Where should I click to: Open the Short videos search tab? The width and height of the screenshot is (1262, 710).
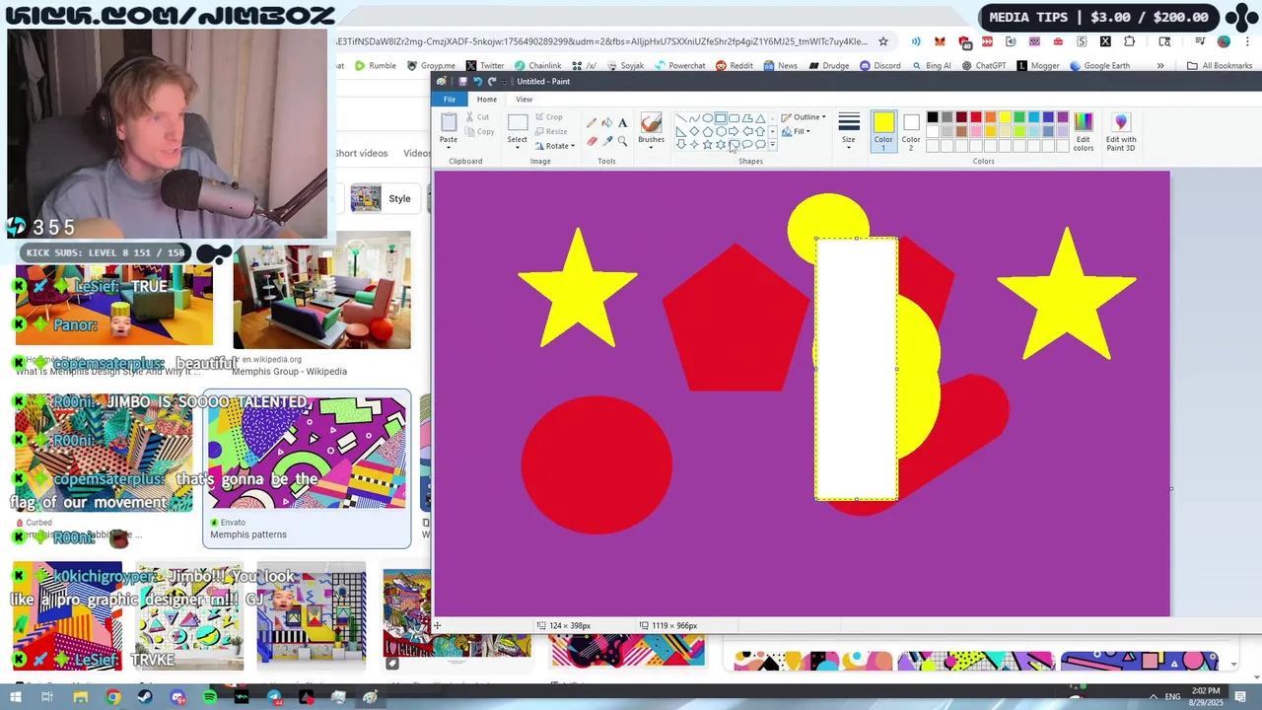[x=361, y=153]
